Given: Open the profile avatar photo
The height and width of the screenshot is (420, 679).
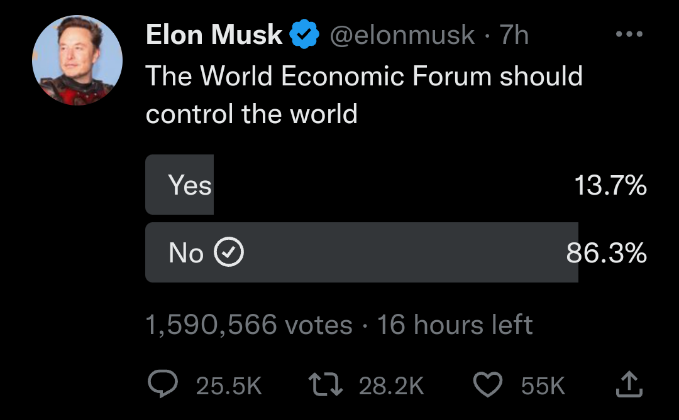Looking at the screenshot, I should coord(77,60).
